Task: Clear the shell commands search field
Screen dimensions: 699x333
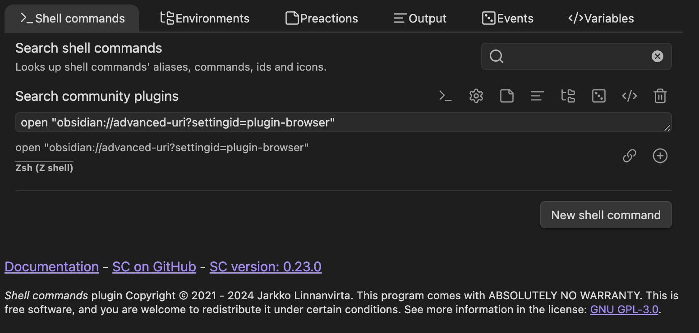Action: tap(658, 56)
